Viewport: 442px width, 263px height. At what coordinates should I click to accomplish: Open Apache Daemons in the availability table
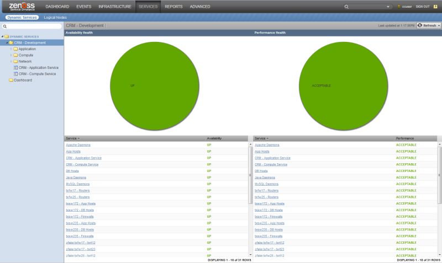coord(78,145)
